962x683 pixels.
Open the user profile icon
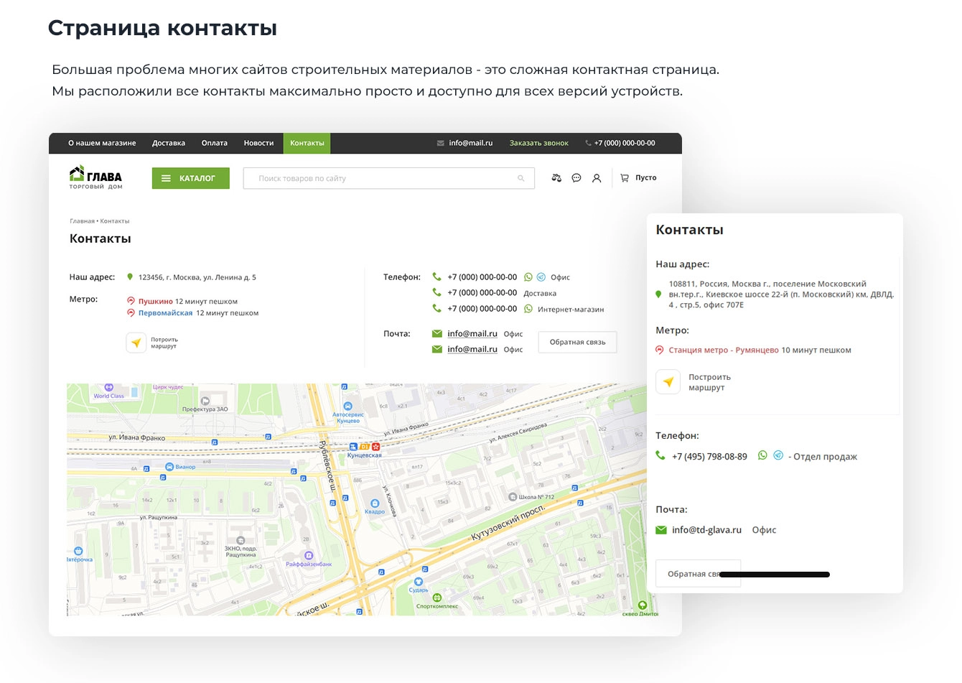point(597,178)
